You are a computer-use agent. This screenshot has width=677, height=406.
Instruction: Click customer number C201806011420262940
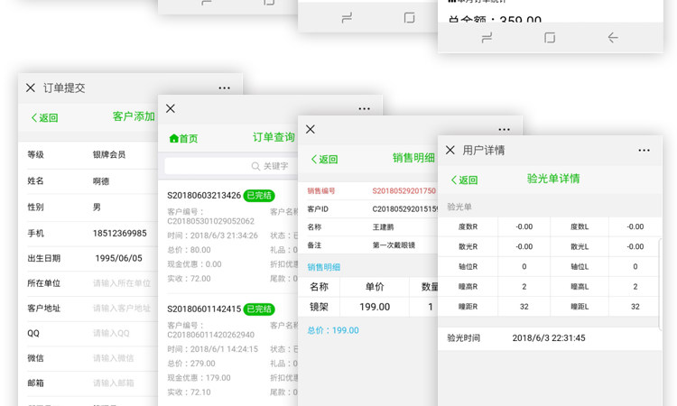tap(210, 335)
